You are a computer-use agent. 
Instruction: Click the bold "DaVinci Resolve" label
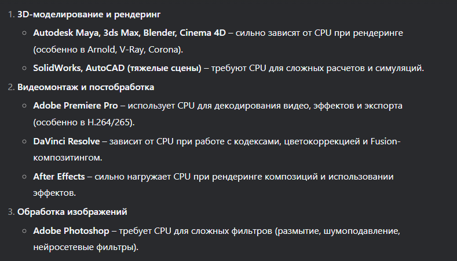67,141
